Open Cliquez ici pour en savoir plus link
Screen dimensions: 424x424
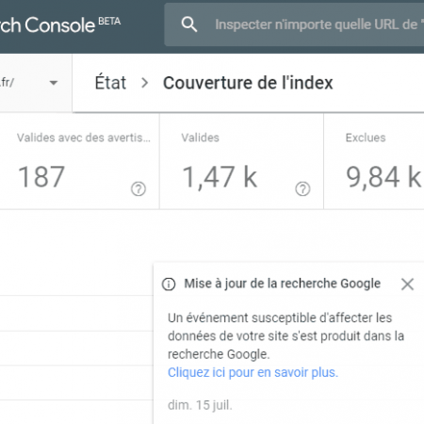253,372
